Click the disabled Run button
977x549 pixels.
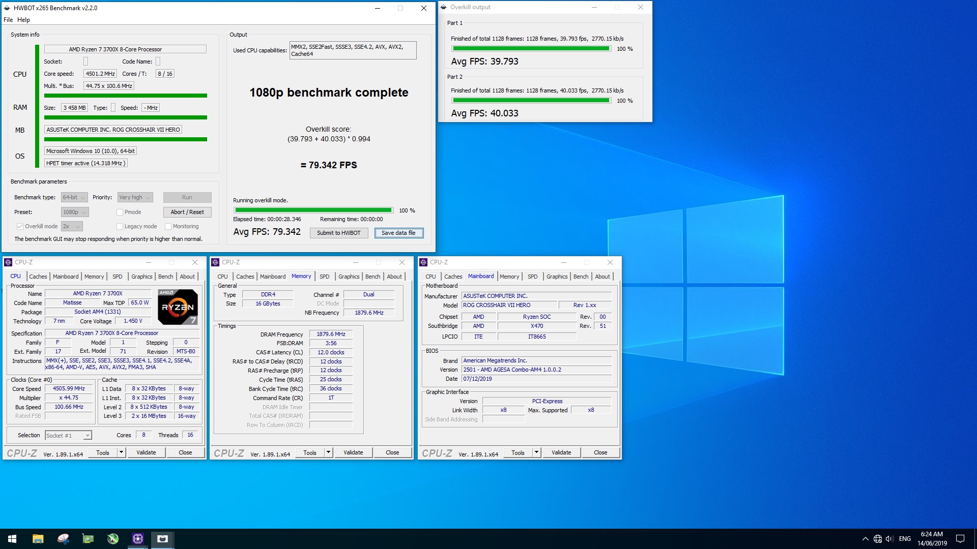187,197
